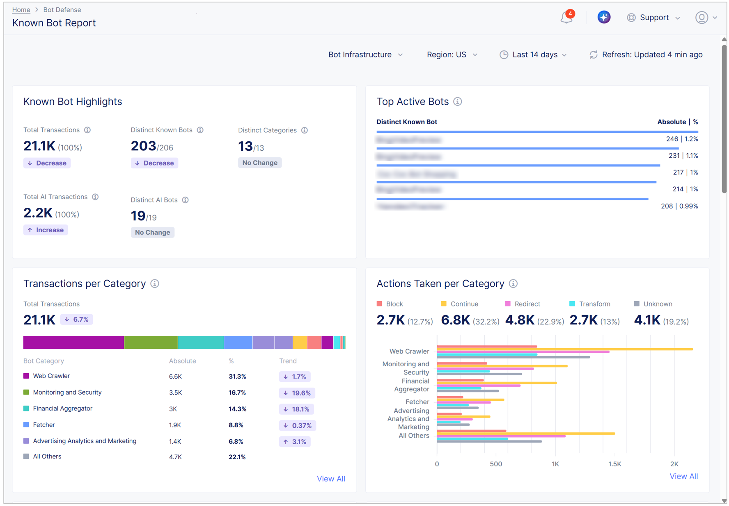This screenshot has height=506, width=729.
Task: Select the Advertising Analytics and Marketing row
Action: pyautogui.click(x=184, y=441)
